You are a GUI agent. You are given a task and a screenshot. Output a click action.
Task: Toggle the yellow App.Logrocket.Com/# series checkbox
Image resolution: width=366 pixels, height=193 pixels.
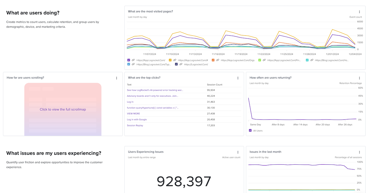(170, 60)
